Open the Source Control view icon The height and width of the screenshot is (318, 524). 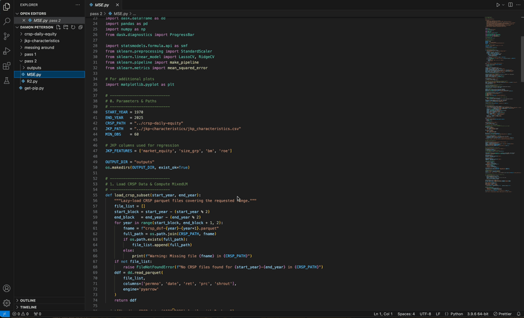[x=6, y=37]
